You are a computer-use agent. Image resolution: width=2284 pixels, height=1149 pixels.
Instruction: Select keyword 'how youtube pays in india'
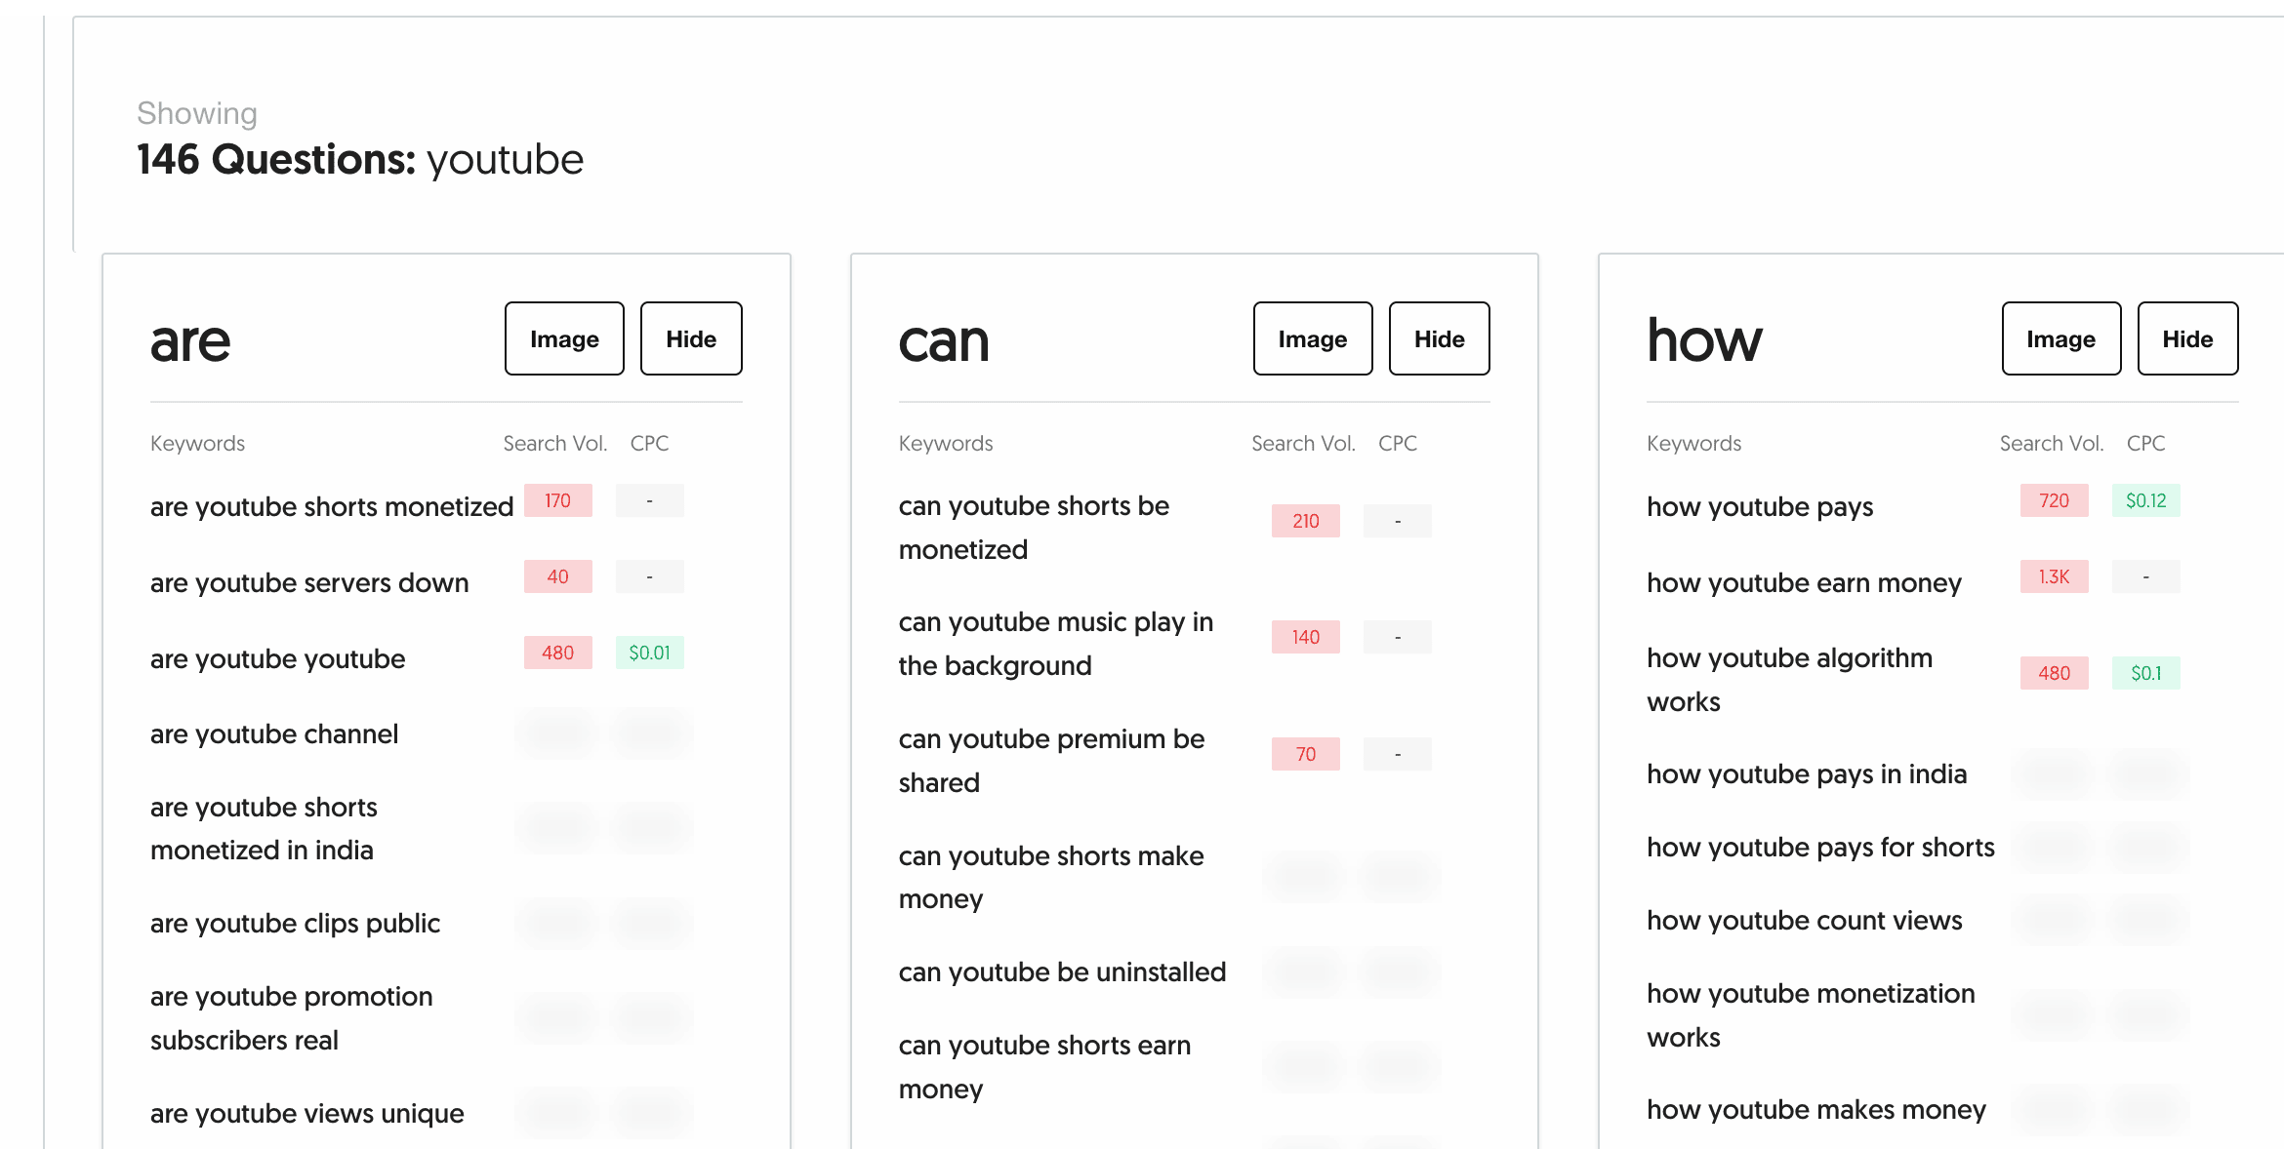point(1806,773)
